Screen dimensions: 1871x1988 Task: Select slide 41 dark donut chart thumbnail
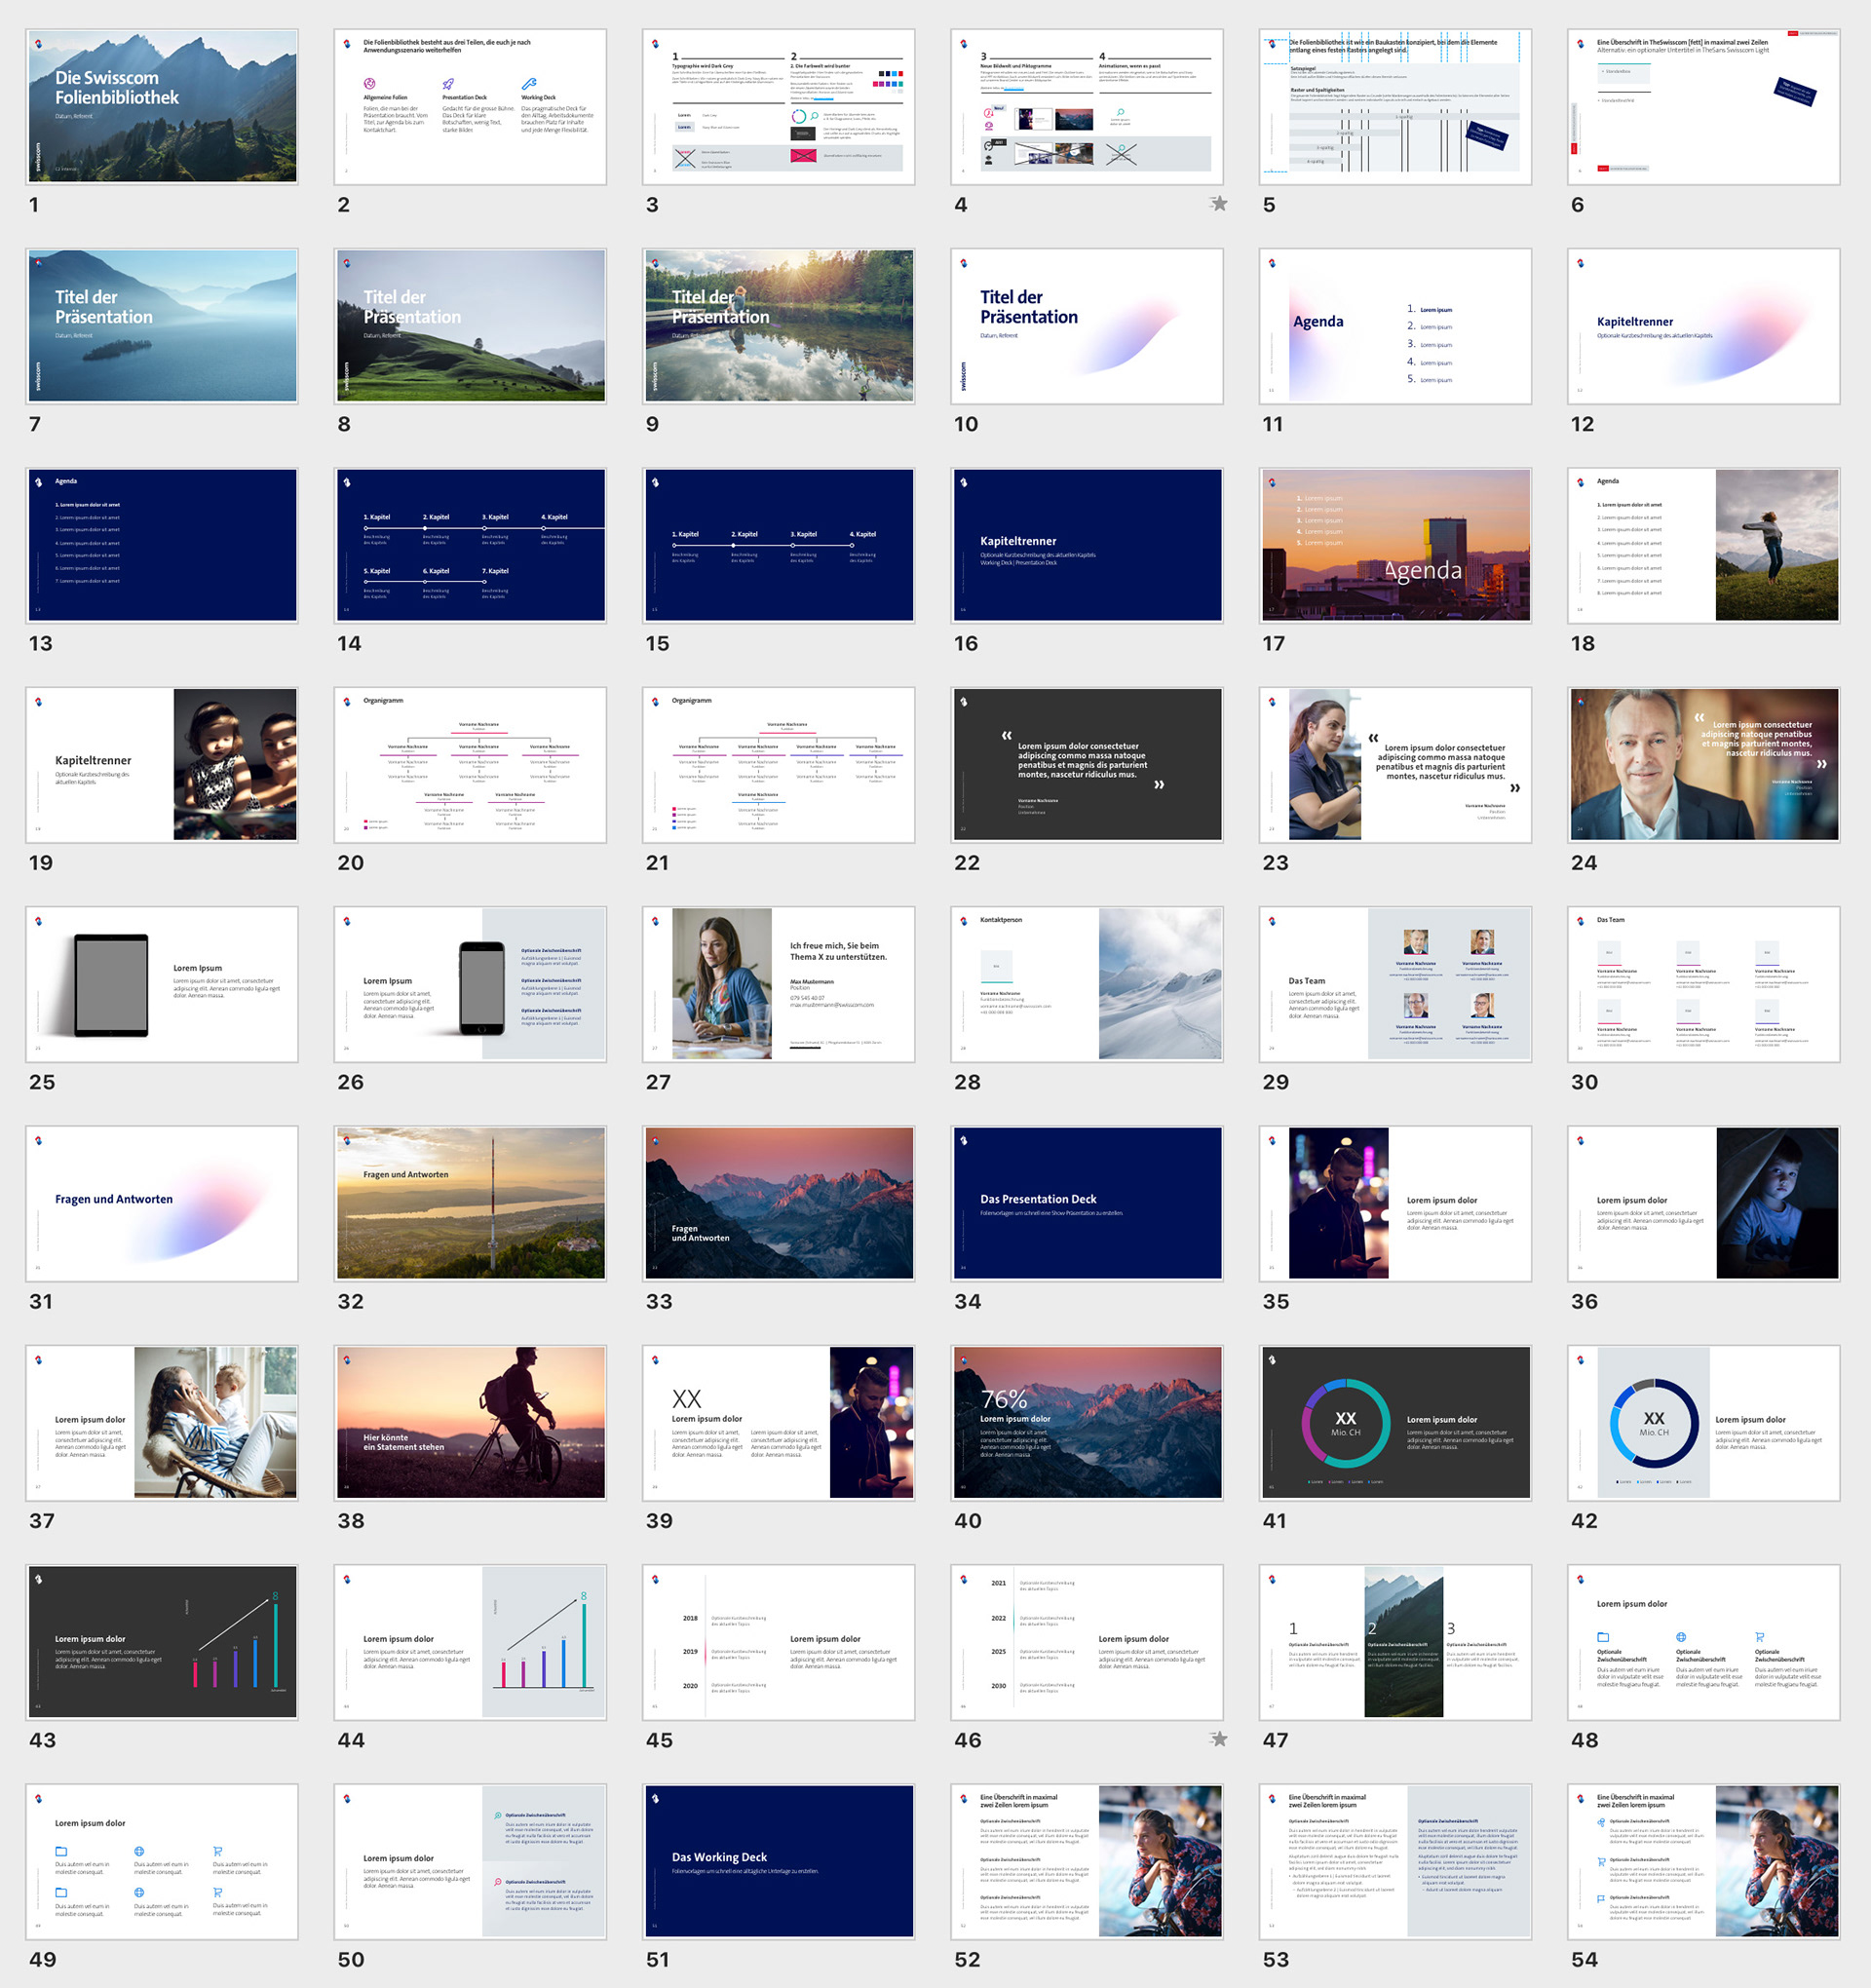(x=1395, y=1422)
